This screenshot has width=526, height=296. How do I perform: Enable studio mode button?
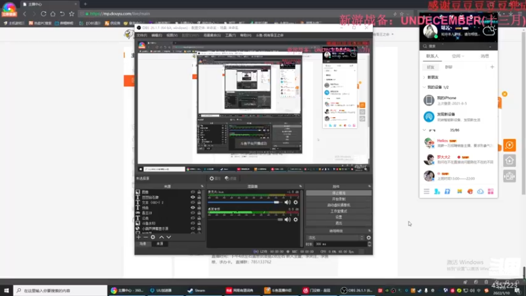coord(339,211)
